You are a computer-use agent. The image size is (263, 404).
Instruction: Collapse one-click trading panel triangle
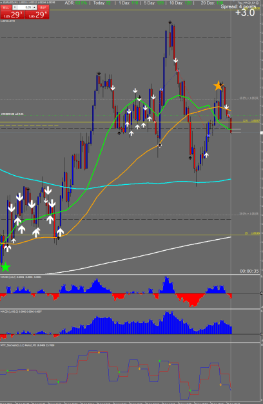pos(1,3)
